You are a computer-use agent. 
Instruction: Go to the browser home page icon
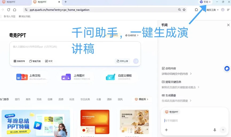pos(15,10)
